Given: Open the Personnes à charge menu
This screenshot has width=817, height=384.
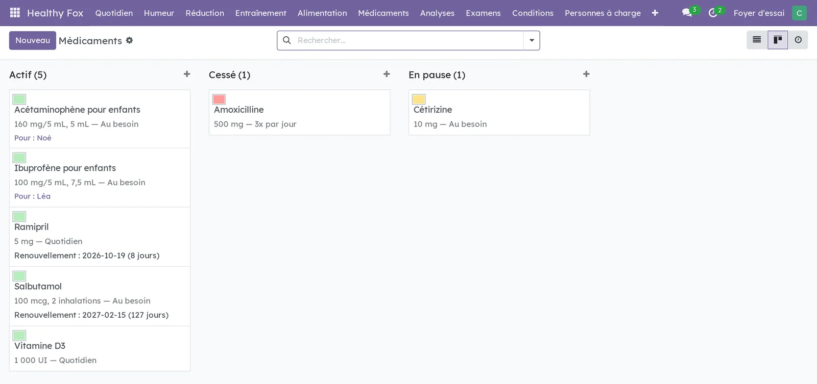Looking at the screenshot, I should click(603, 13).
